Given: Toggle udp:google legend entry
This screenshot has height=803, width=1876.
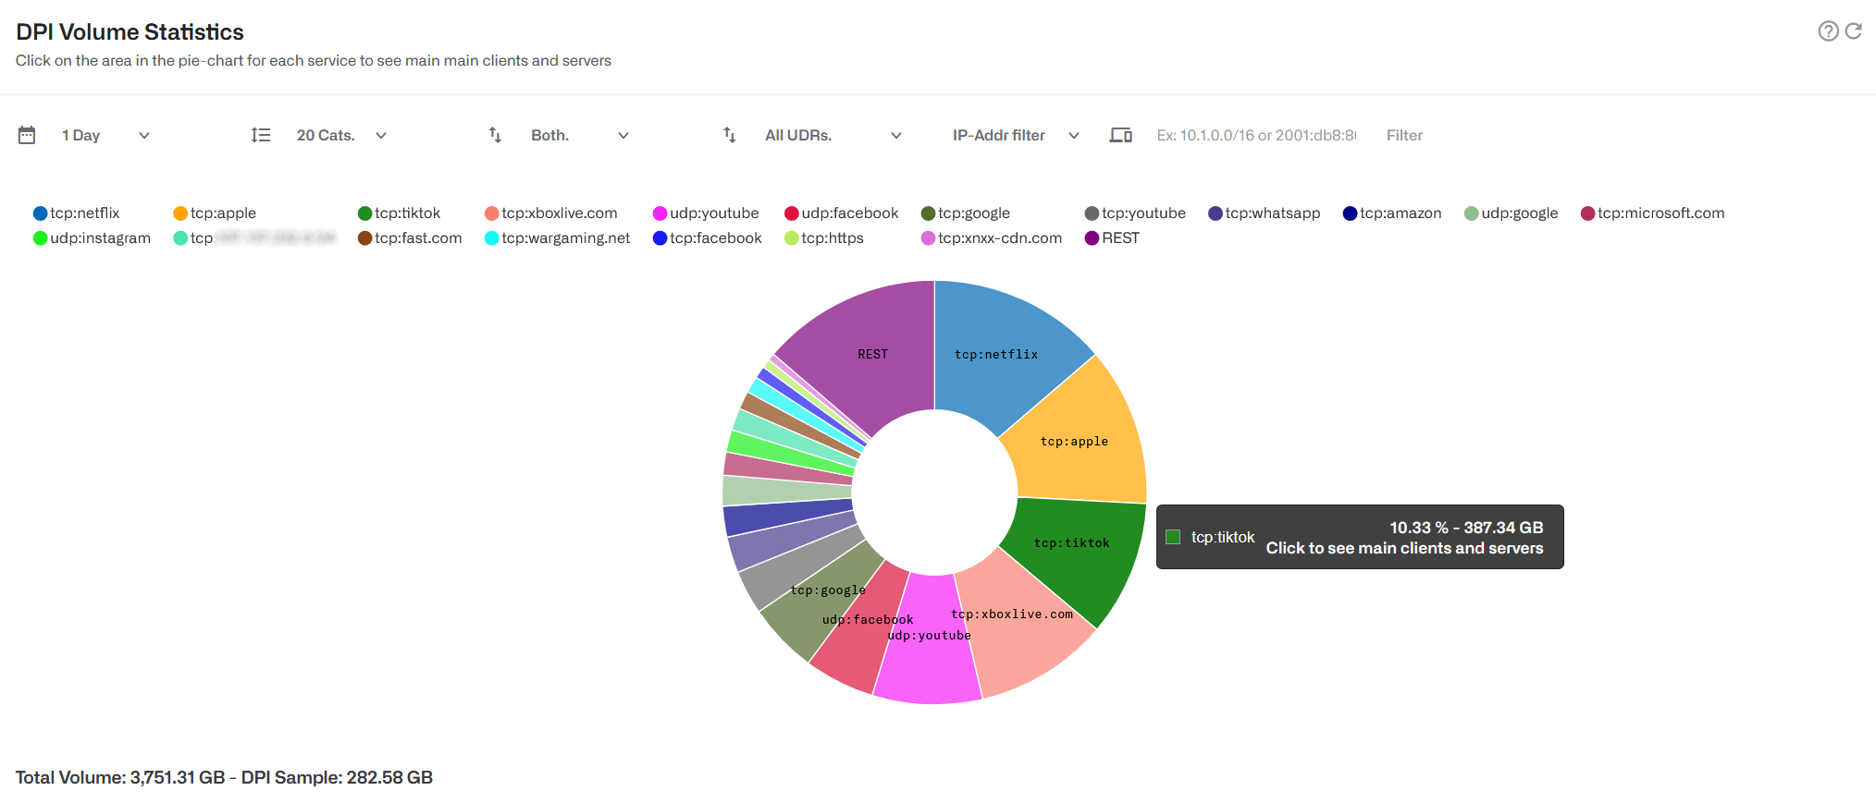Looking at the screenshot, I should click(x=1512, y=213).
